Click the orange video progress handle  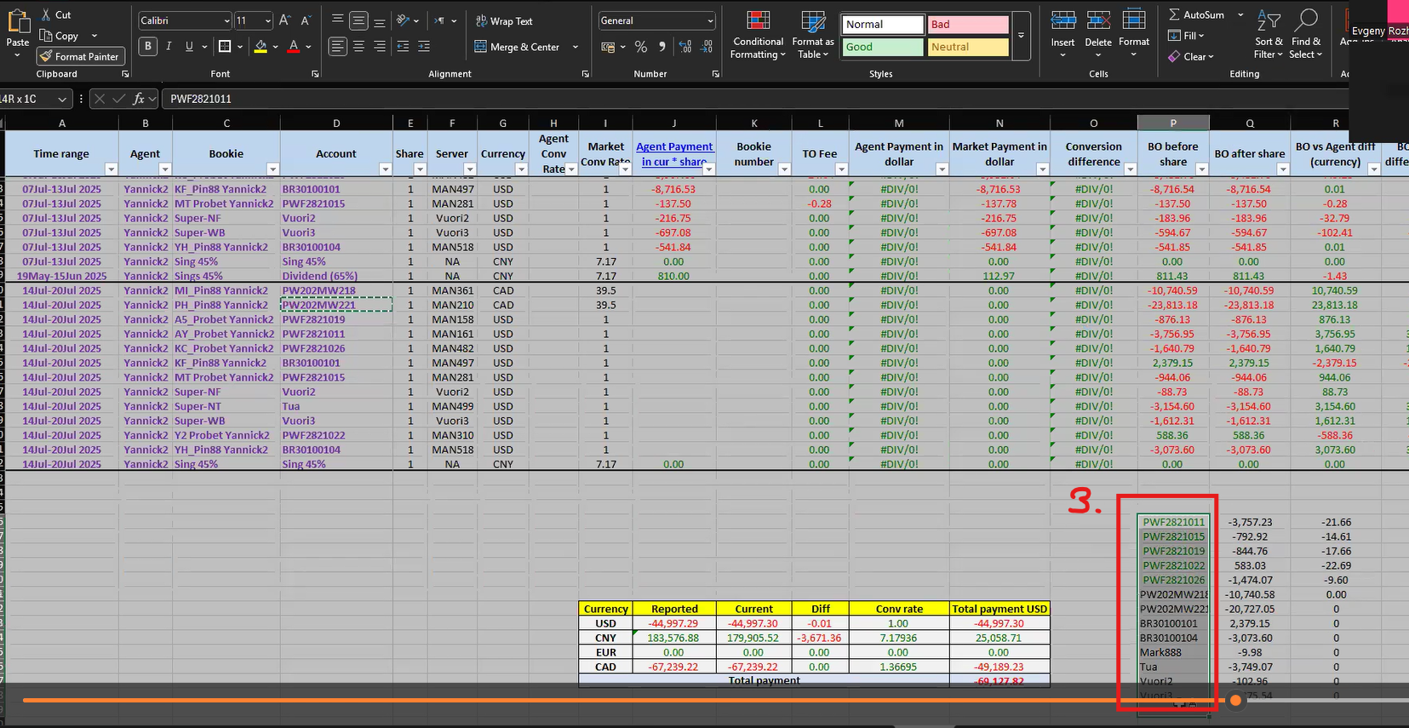tap(1235, 700)
